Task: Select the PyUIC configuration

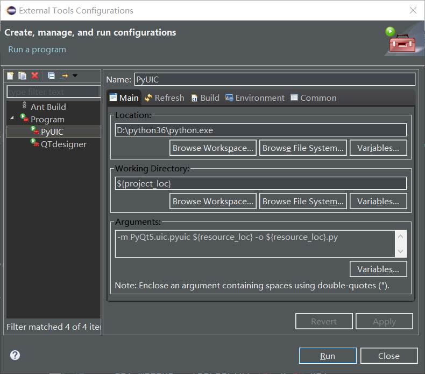Action: pyautogui.click(x=53, y=131)
